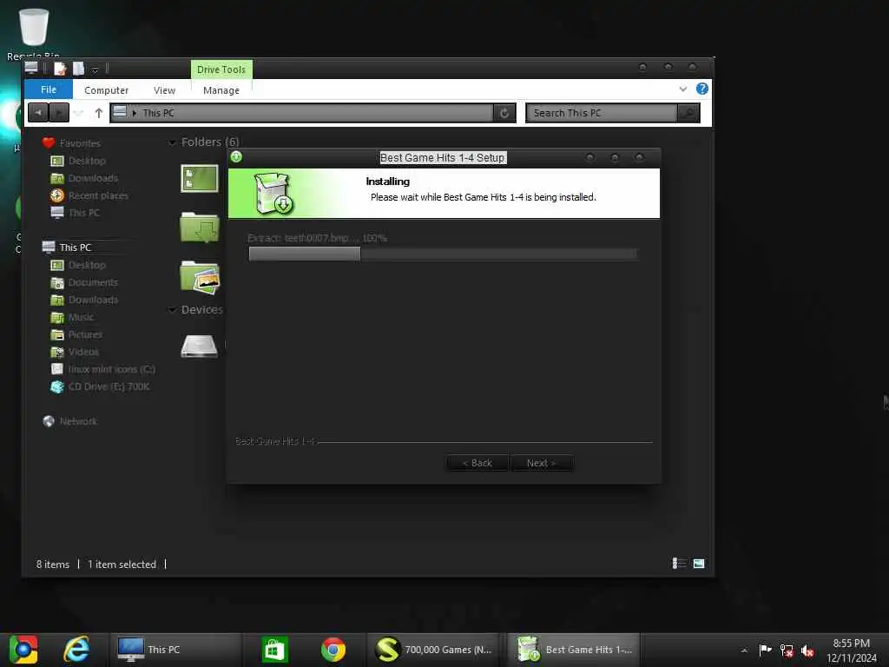
Task: Switch to This PC taskbar button
Action: pyautogui.click(x=175, y=650)
